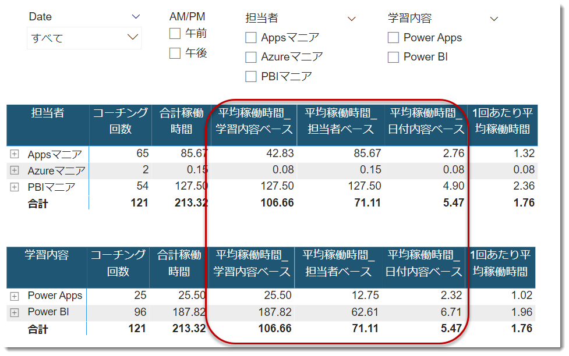Check the 午前 checkbox
This screenshot has height=356, width=569.
coord(175,34)
